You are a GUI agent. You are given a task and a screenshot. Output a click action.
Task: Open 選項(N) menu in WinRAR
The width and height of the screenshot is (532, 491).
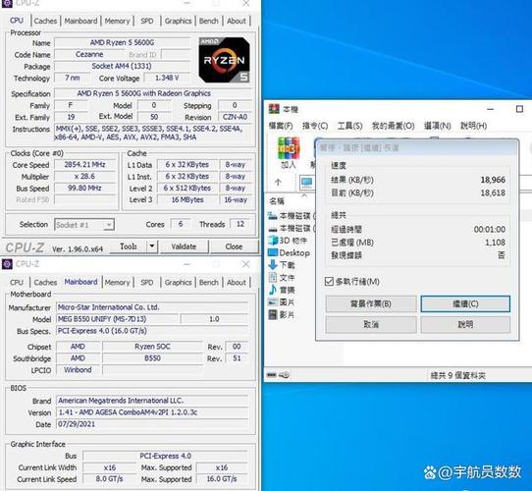(x=438, y=126)
